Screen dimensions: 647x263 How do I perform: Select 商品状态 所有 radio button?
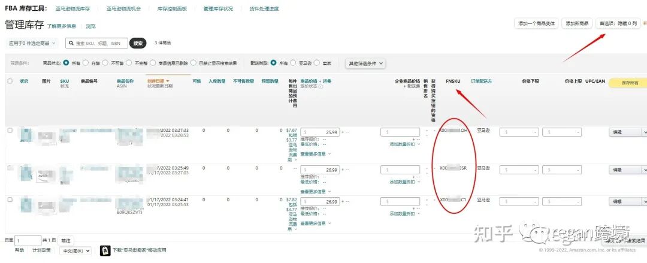pyautogui.click(x=66, y=63)
